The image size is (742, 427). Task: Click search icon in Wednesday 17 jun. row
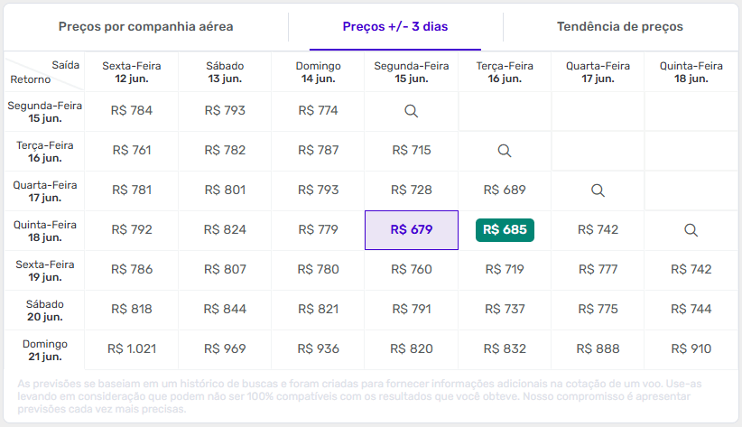click(x=598, y=190)
